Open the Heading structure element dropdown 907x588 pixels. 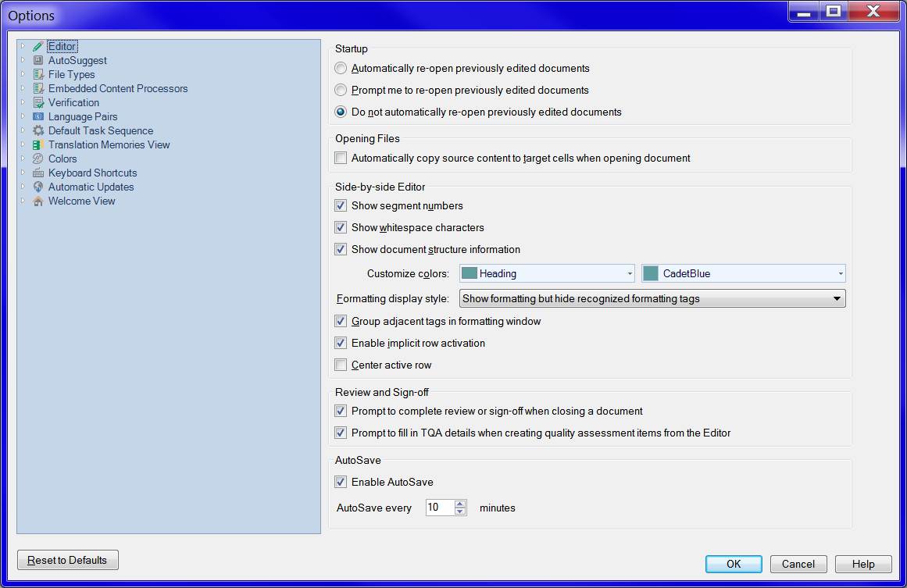click(x=547, y=273)
